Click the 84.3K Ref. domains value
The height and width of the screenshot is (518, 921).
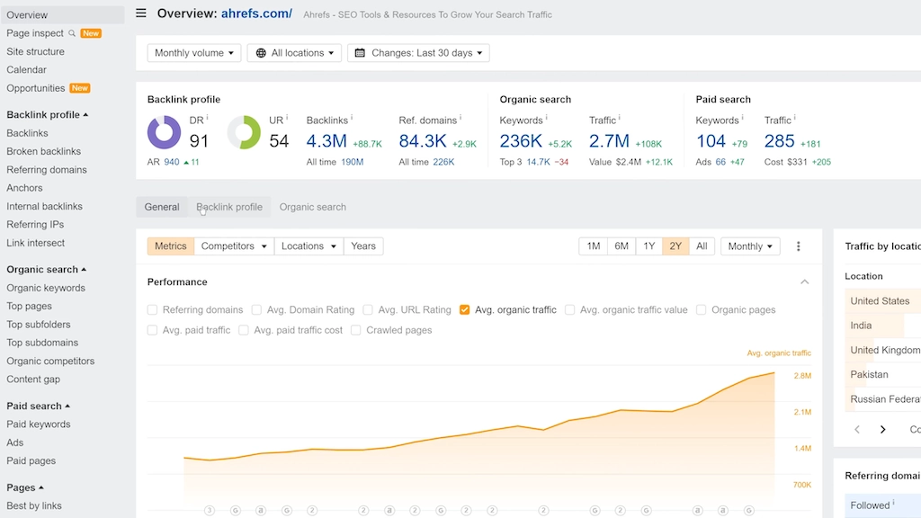point(423,141)
